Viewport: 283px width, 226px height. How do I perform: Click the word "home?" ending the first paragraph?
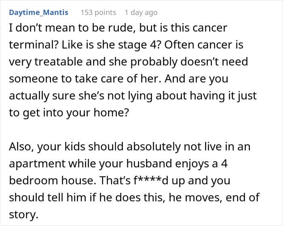(111, 113)
